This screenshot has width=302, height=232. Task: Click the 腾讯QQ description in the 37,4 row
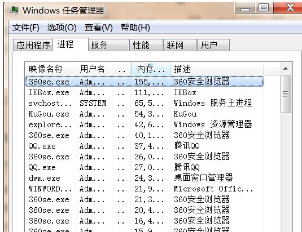coord(187,146)
